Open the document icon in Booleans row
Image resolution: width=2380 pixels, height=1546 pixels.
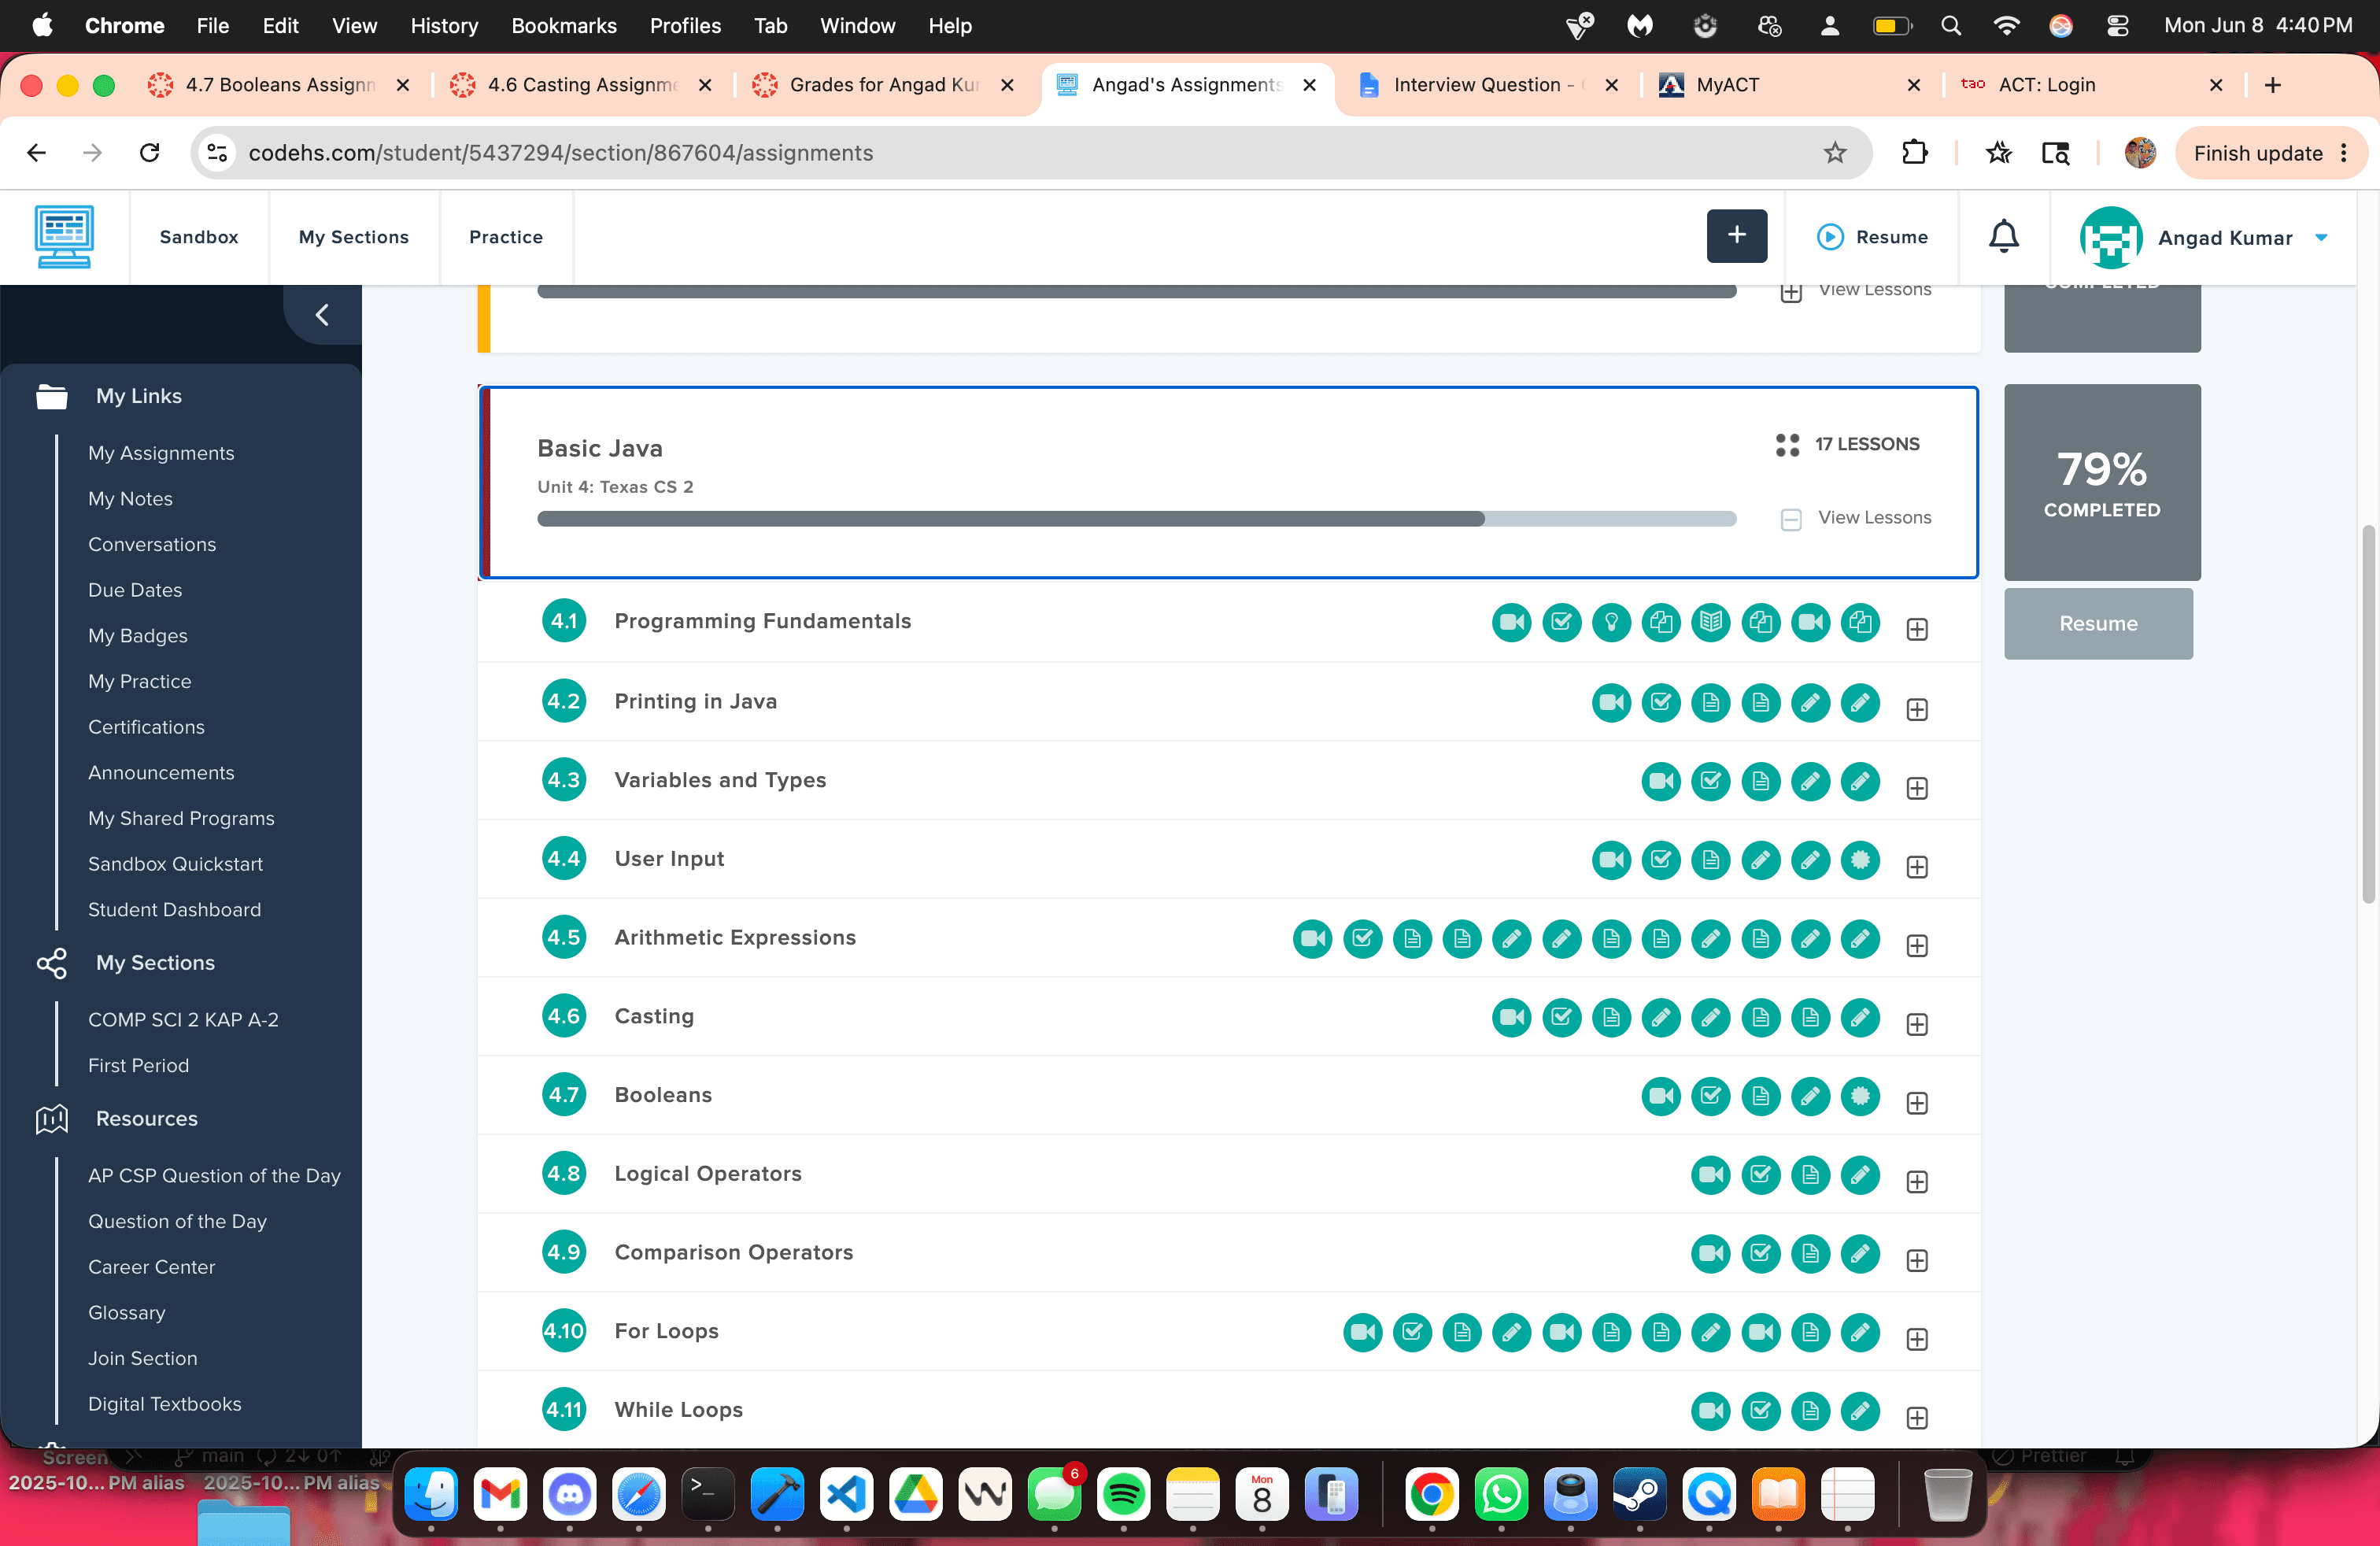click(1761, 1096)
